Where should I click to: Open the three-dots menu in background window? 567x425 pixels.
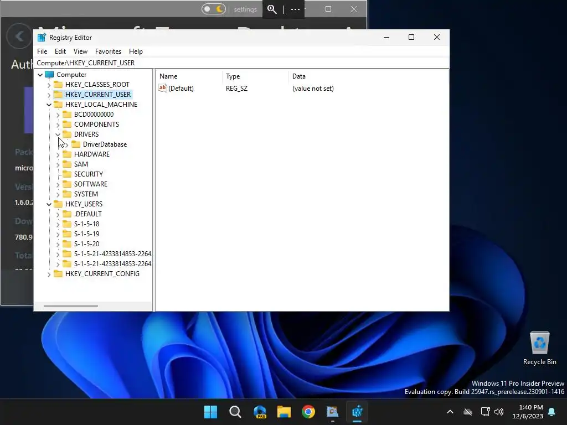click(295, 9)
